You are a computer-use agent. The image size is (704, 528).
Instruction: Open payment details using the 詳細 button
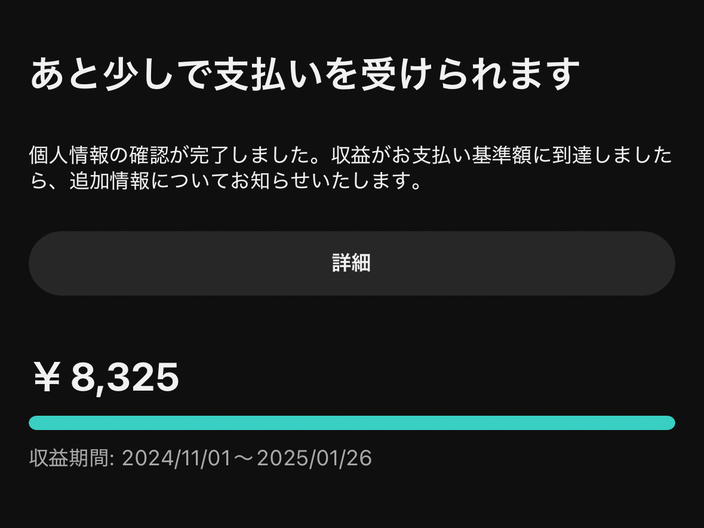point(352,263)
